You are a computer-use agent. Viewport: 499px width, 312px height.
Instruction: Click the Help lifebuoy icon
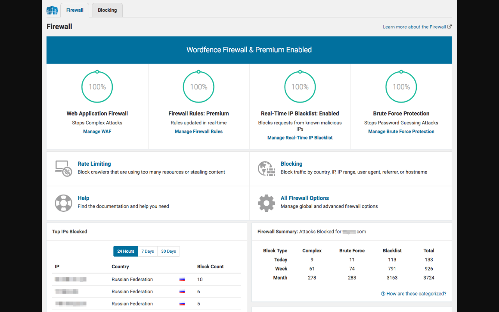click(64, 203)
